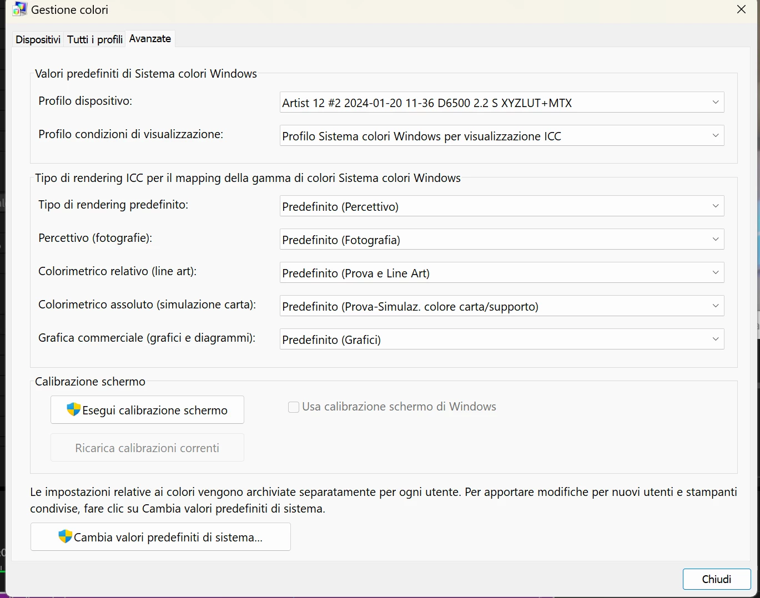Click Valori predefiniti di Sistema colori Windows heading
This screenshot has width=760, height=598.
[146, 74]
